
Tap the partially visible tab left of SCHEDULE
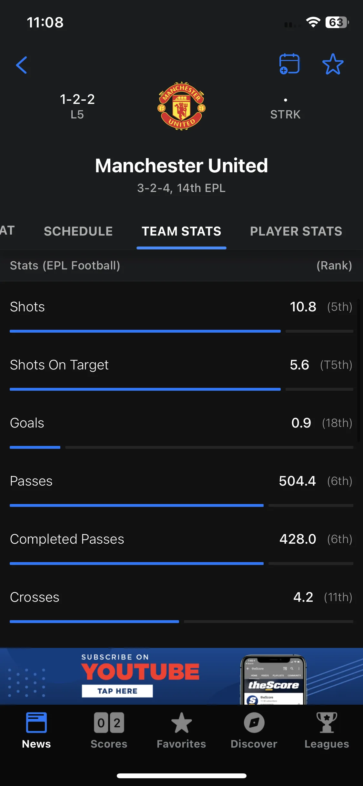tap(7, 230)
